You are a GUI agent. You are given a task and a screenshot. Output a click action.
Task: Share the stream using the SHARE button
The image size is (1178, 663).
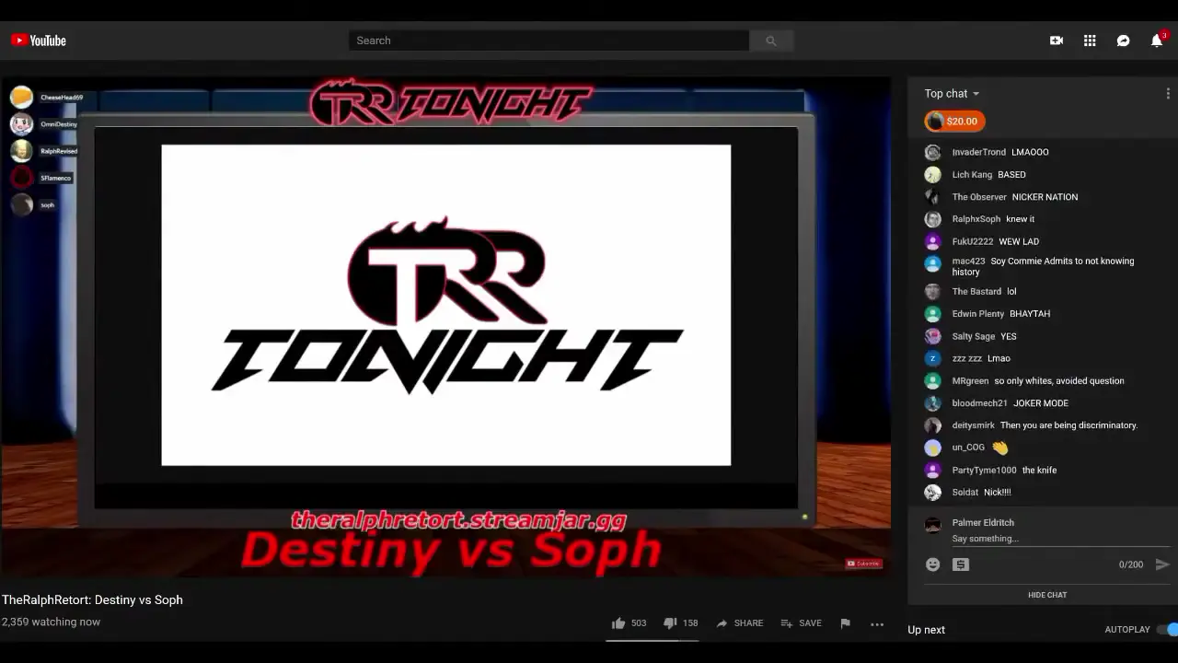[740, 623]
